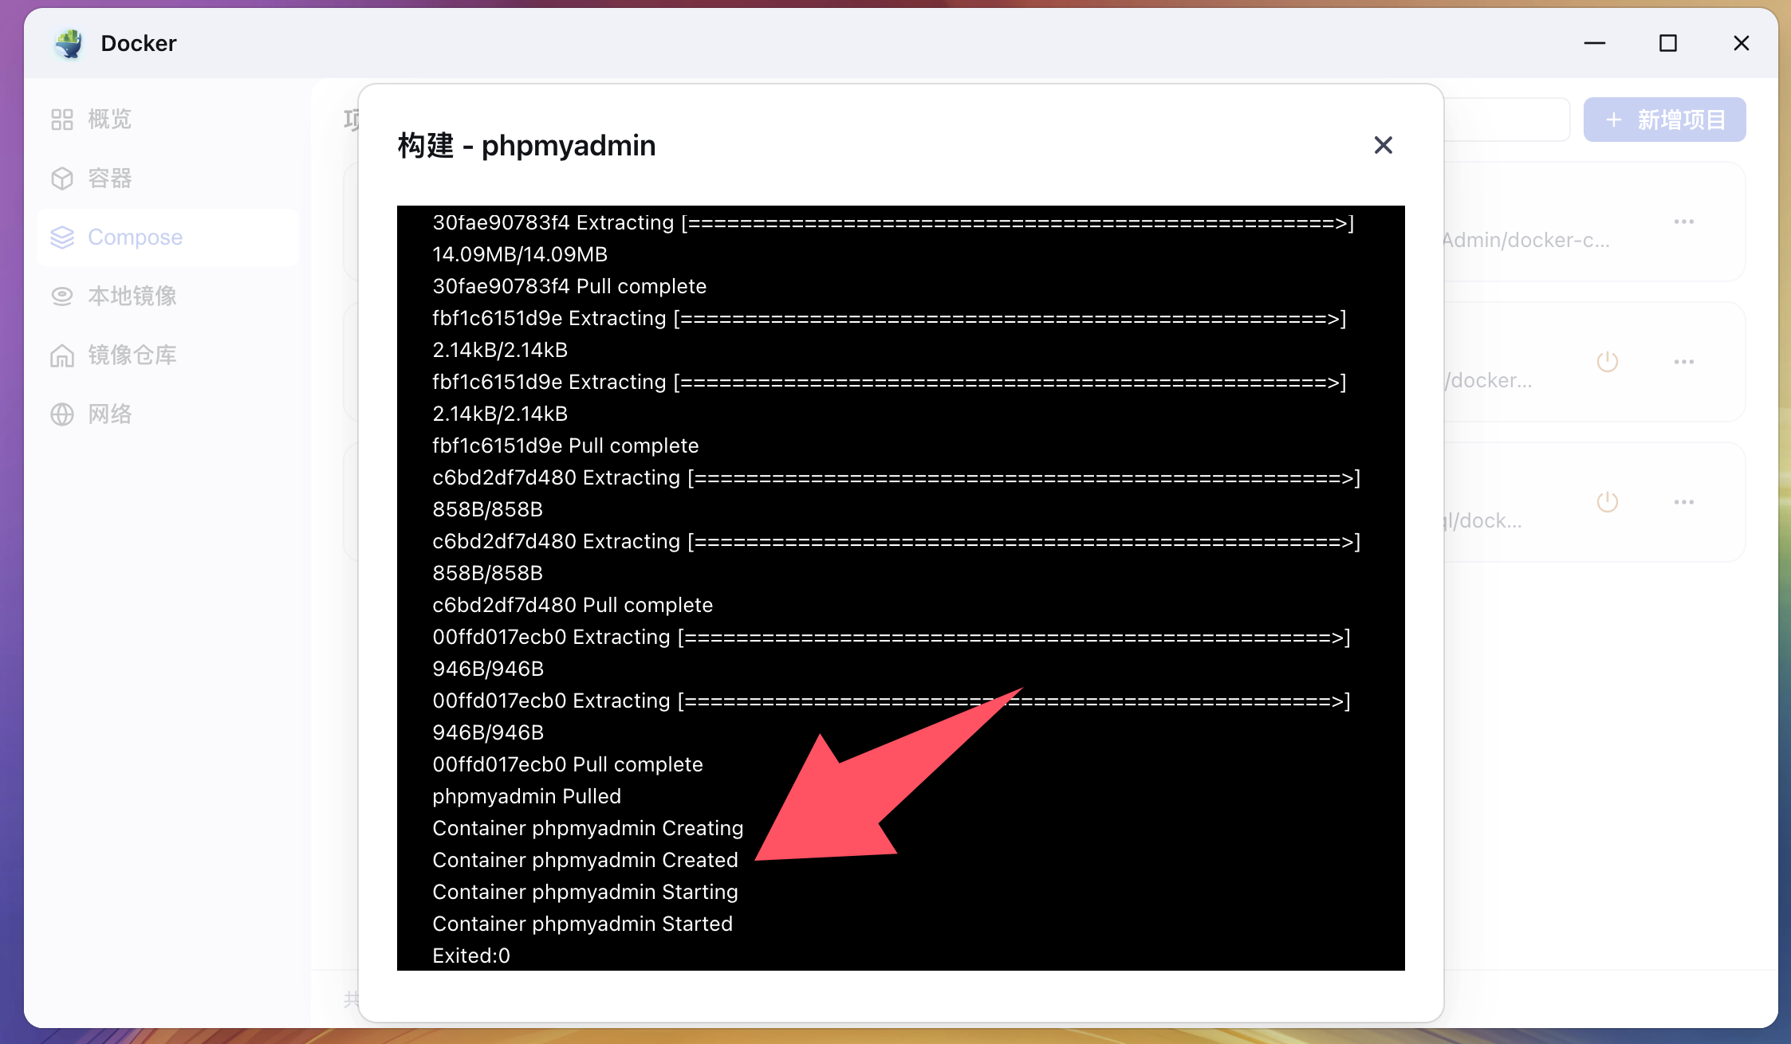Click the 网络 globe icon
Viewport: 1791px width, 1044px height.
tap(62, 414)
